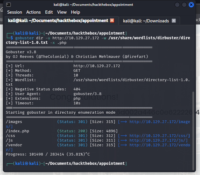Click the Threads: 10 line
Screen dimensions: 200x175
42,75
